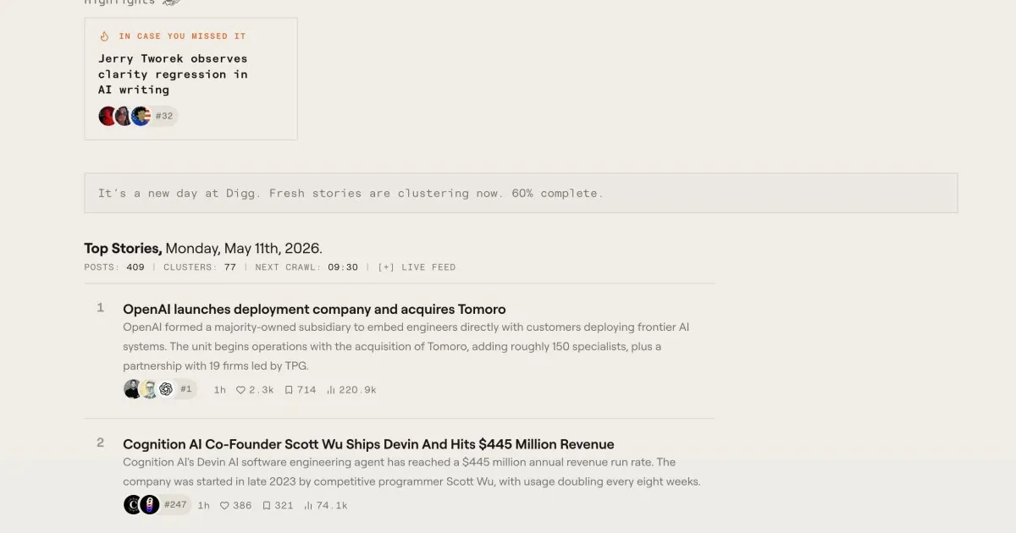Click the first avatar under the OpenAI story

click(x=133, y=389)
